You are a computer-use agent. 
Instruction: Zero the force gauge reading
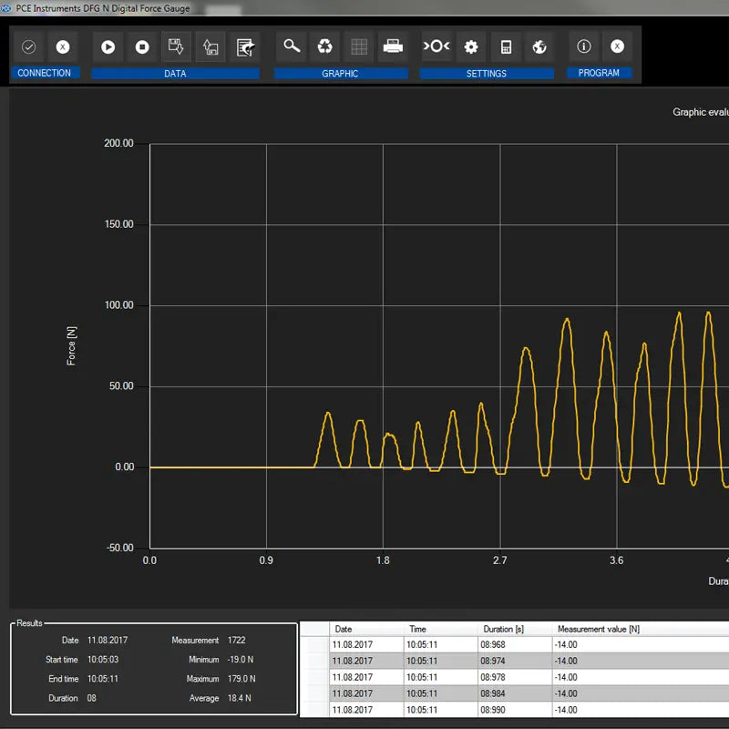coord(437,47)
